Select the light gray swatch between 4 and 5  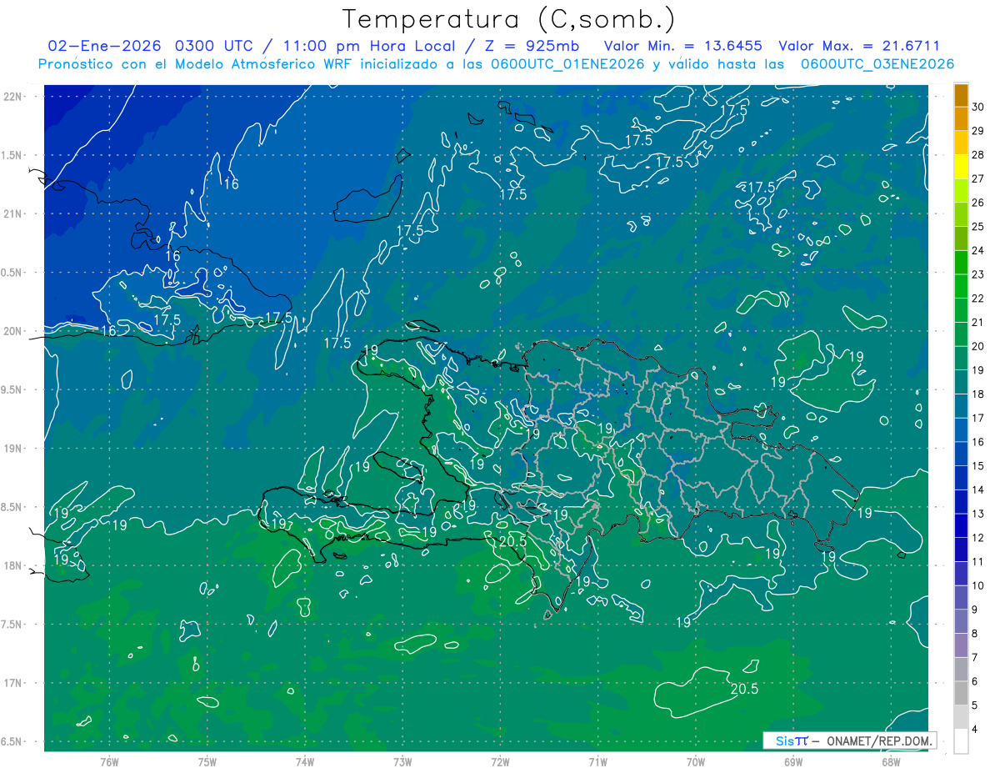coord(961,717)
